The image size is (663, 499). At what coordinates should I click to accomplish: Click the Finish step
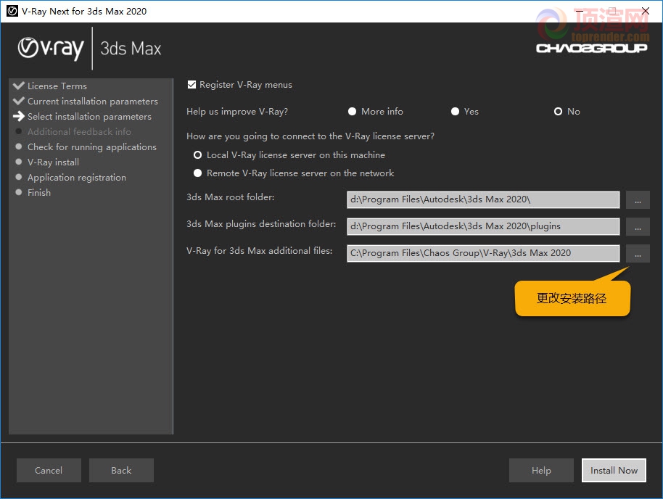point(39,192)
